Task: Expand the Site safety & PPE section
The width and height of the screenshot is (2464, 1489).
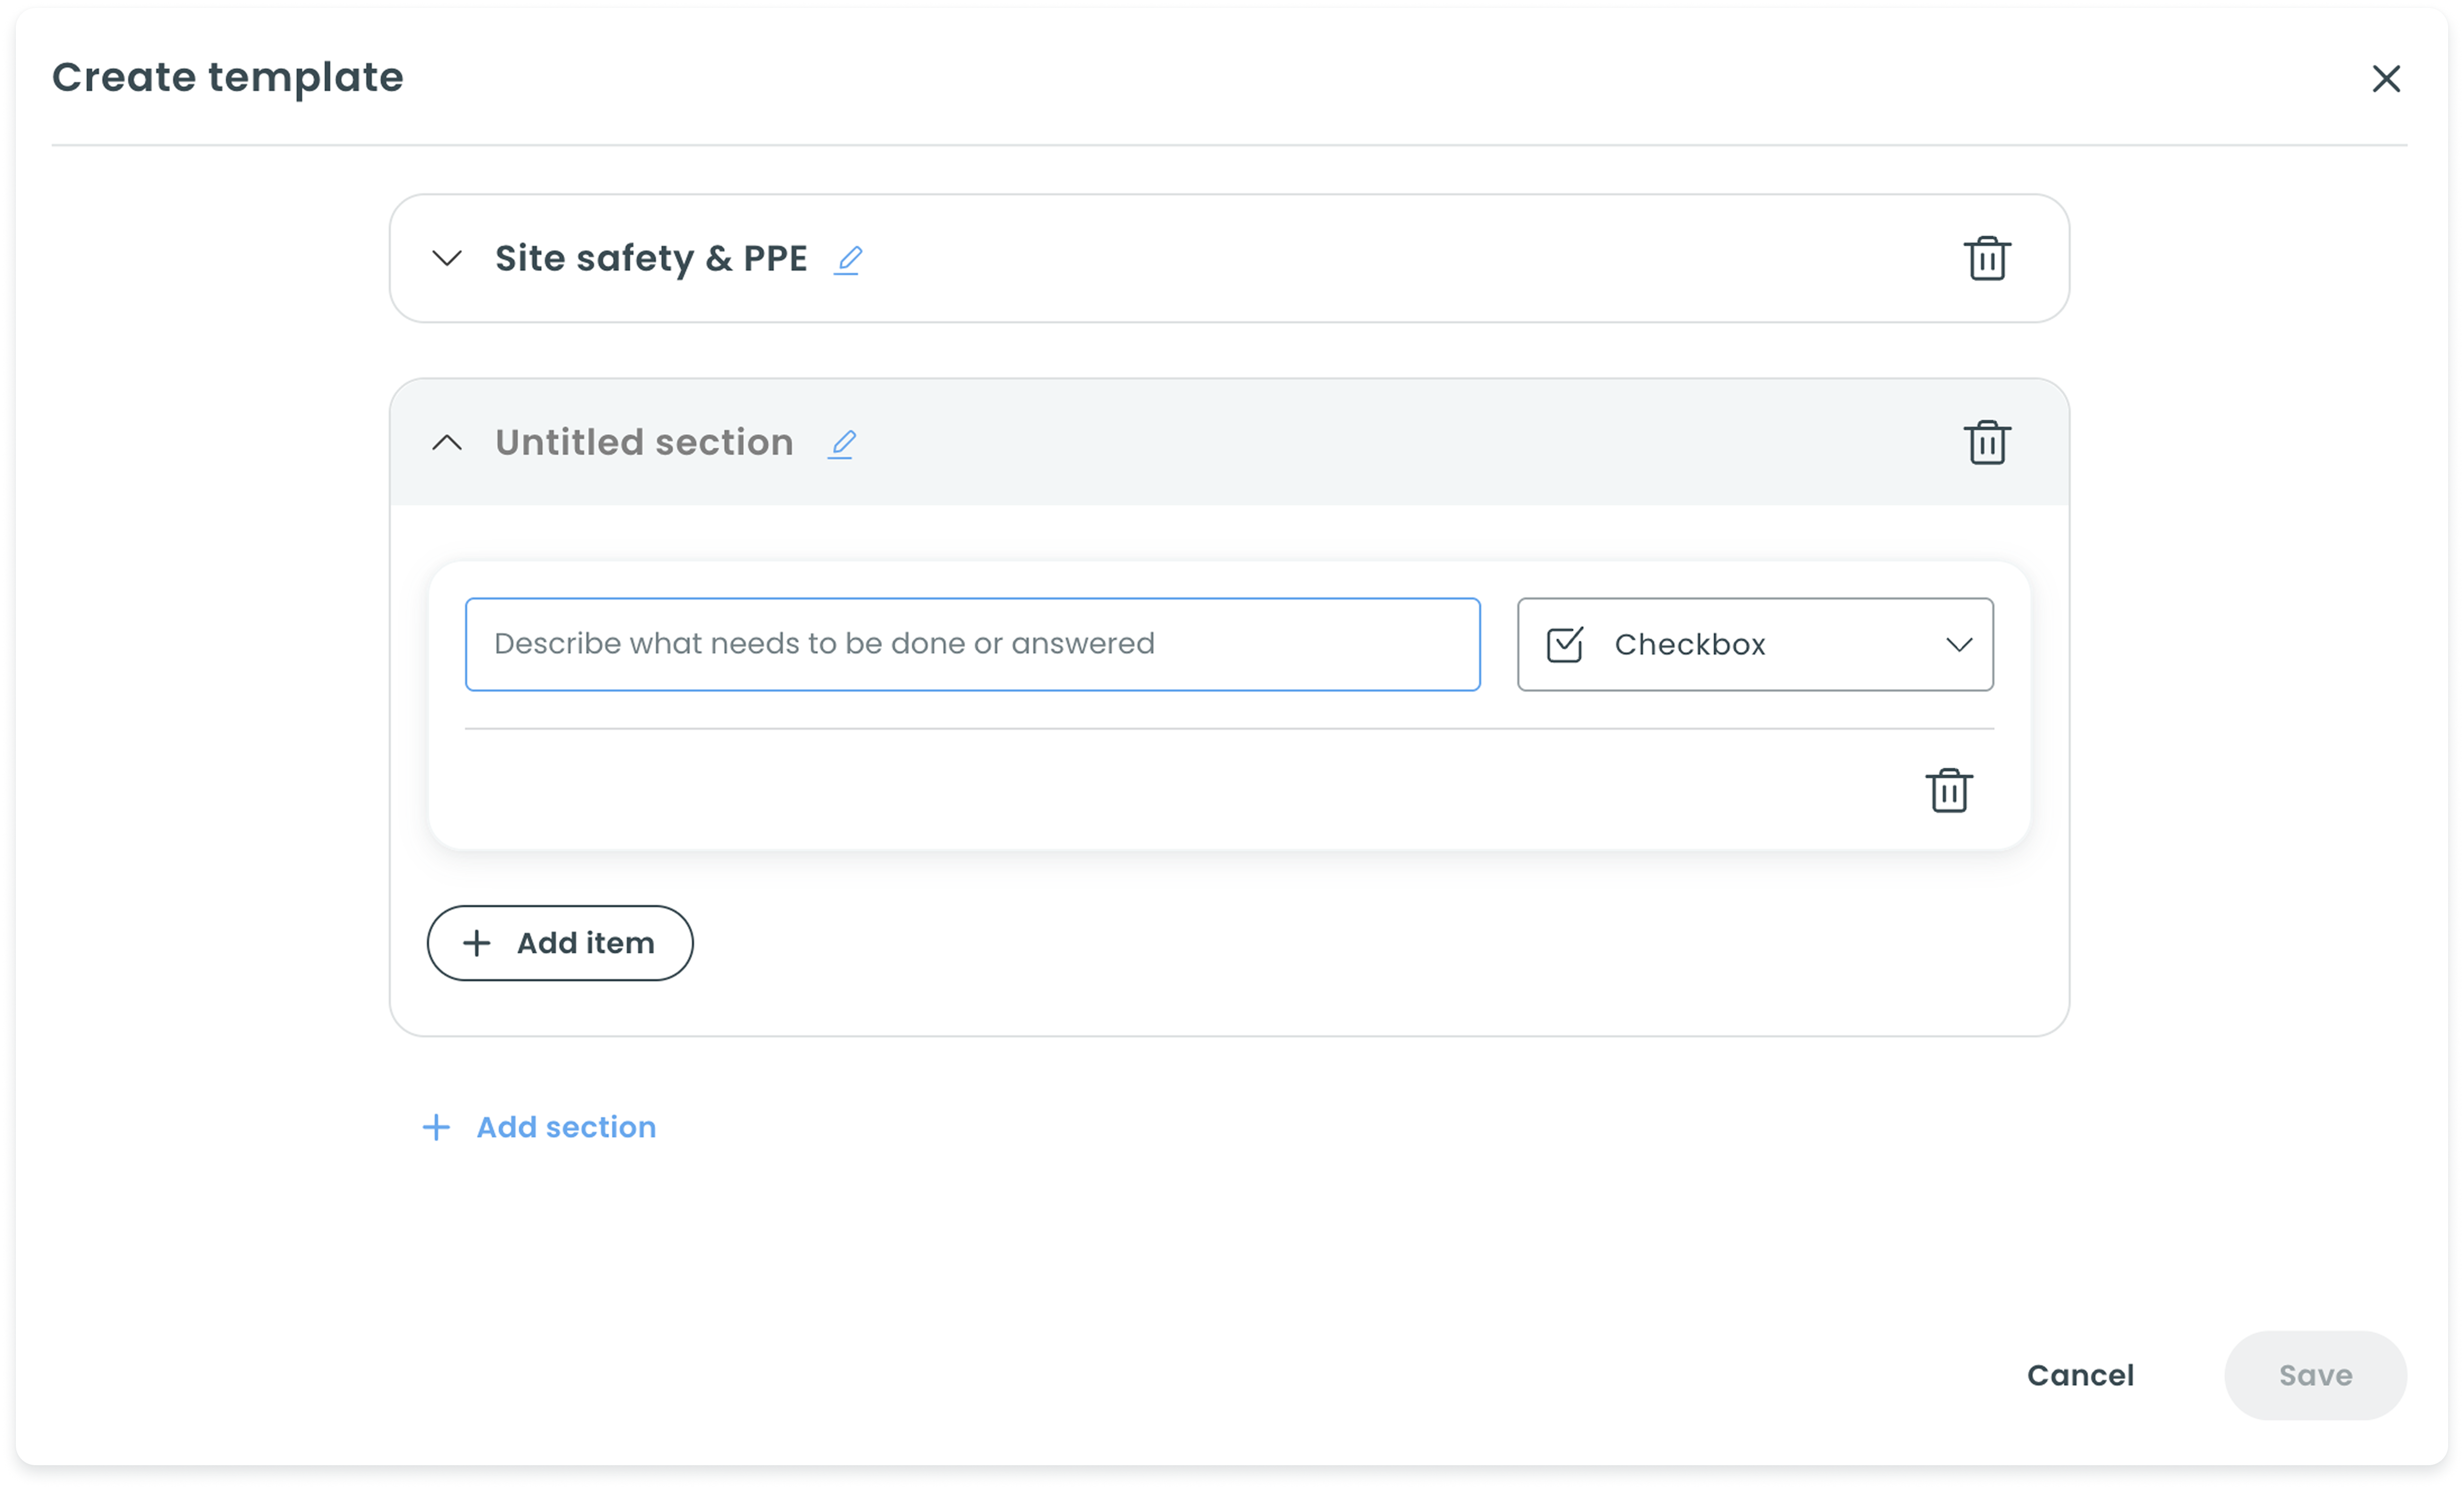Action: [447, 259]
